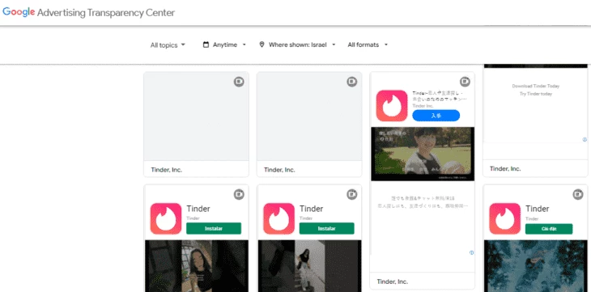The image size is (591, 292).
Task: Click video icon on Cài đặt ad card
Action: [x=578, y=194]
